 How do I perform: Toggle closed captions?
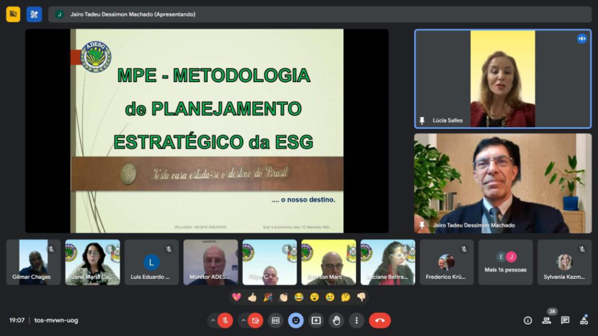pyautogui.click(x=276, y=320)
